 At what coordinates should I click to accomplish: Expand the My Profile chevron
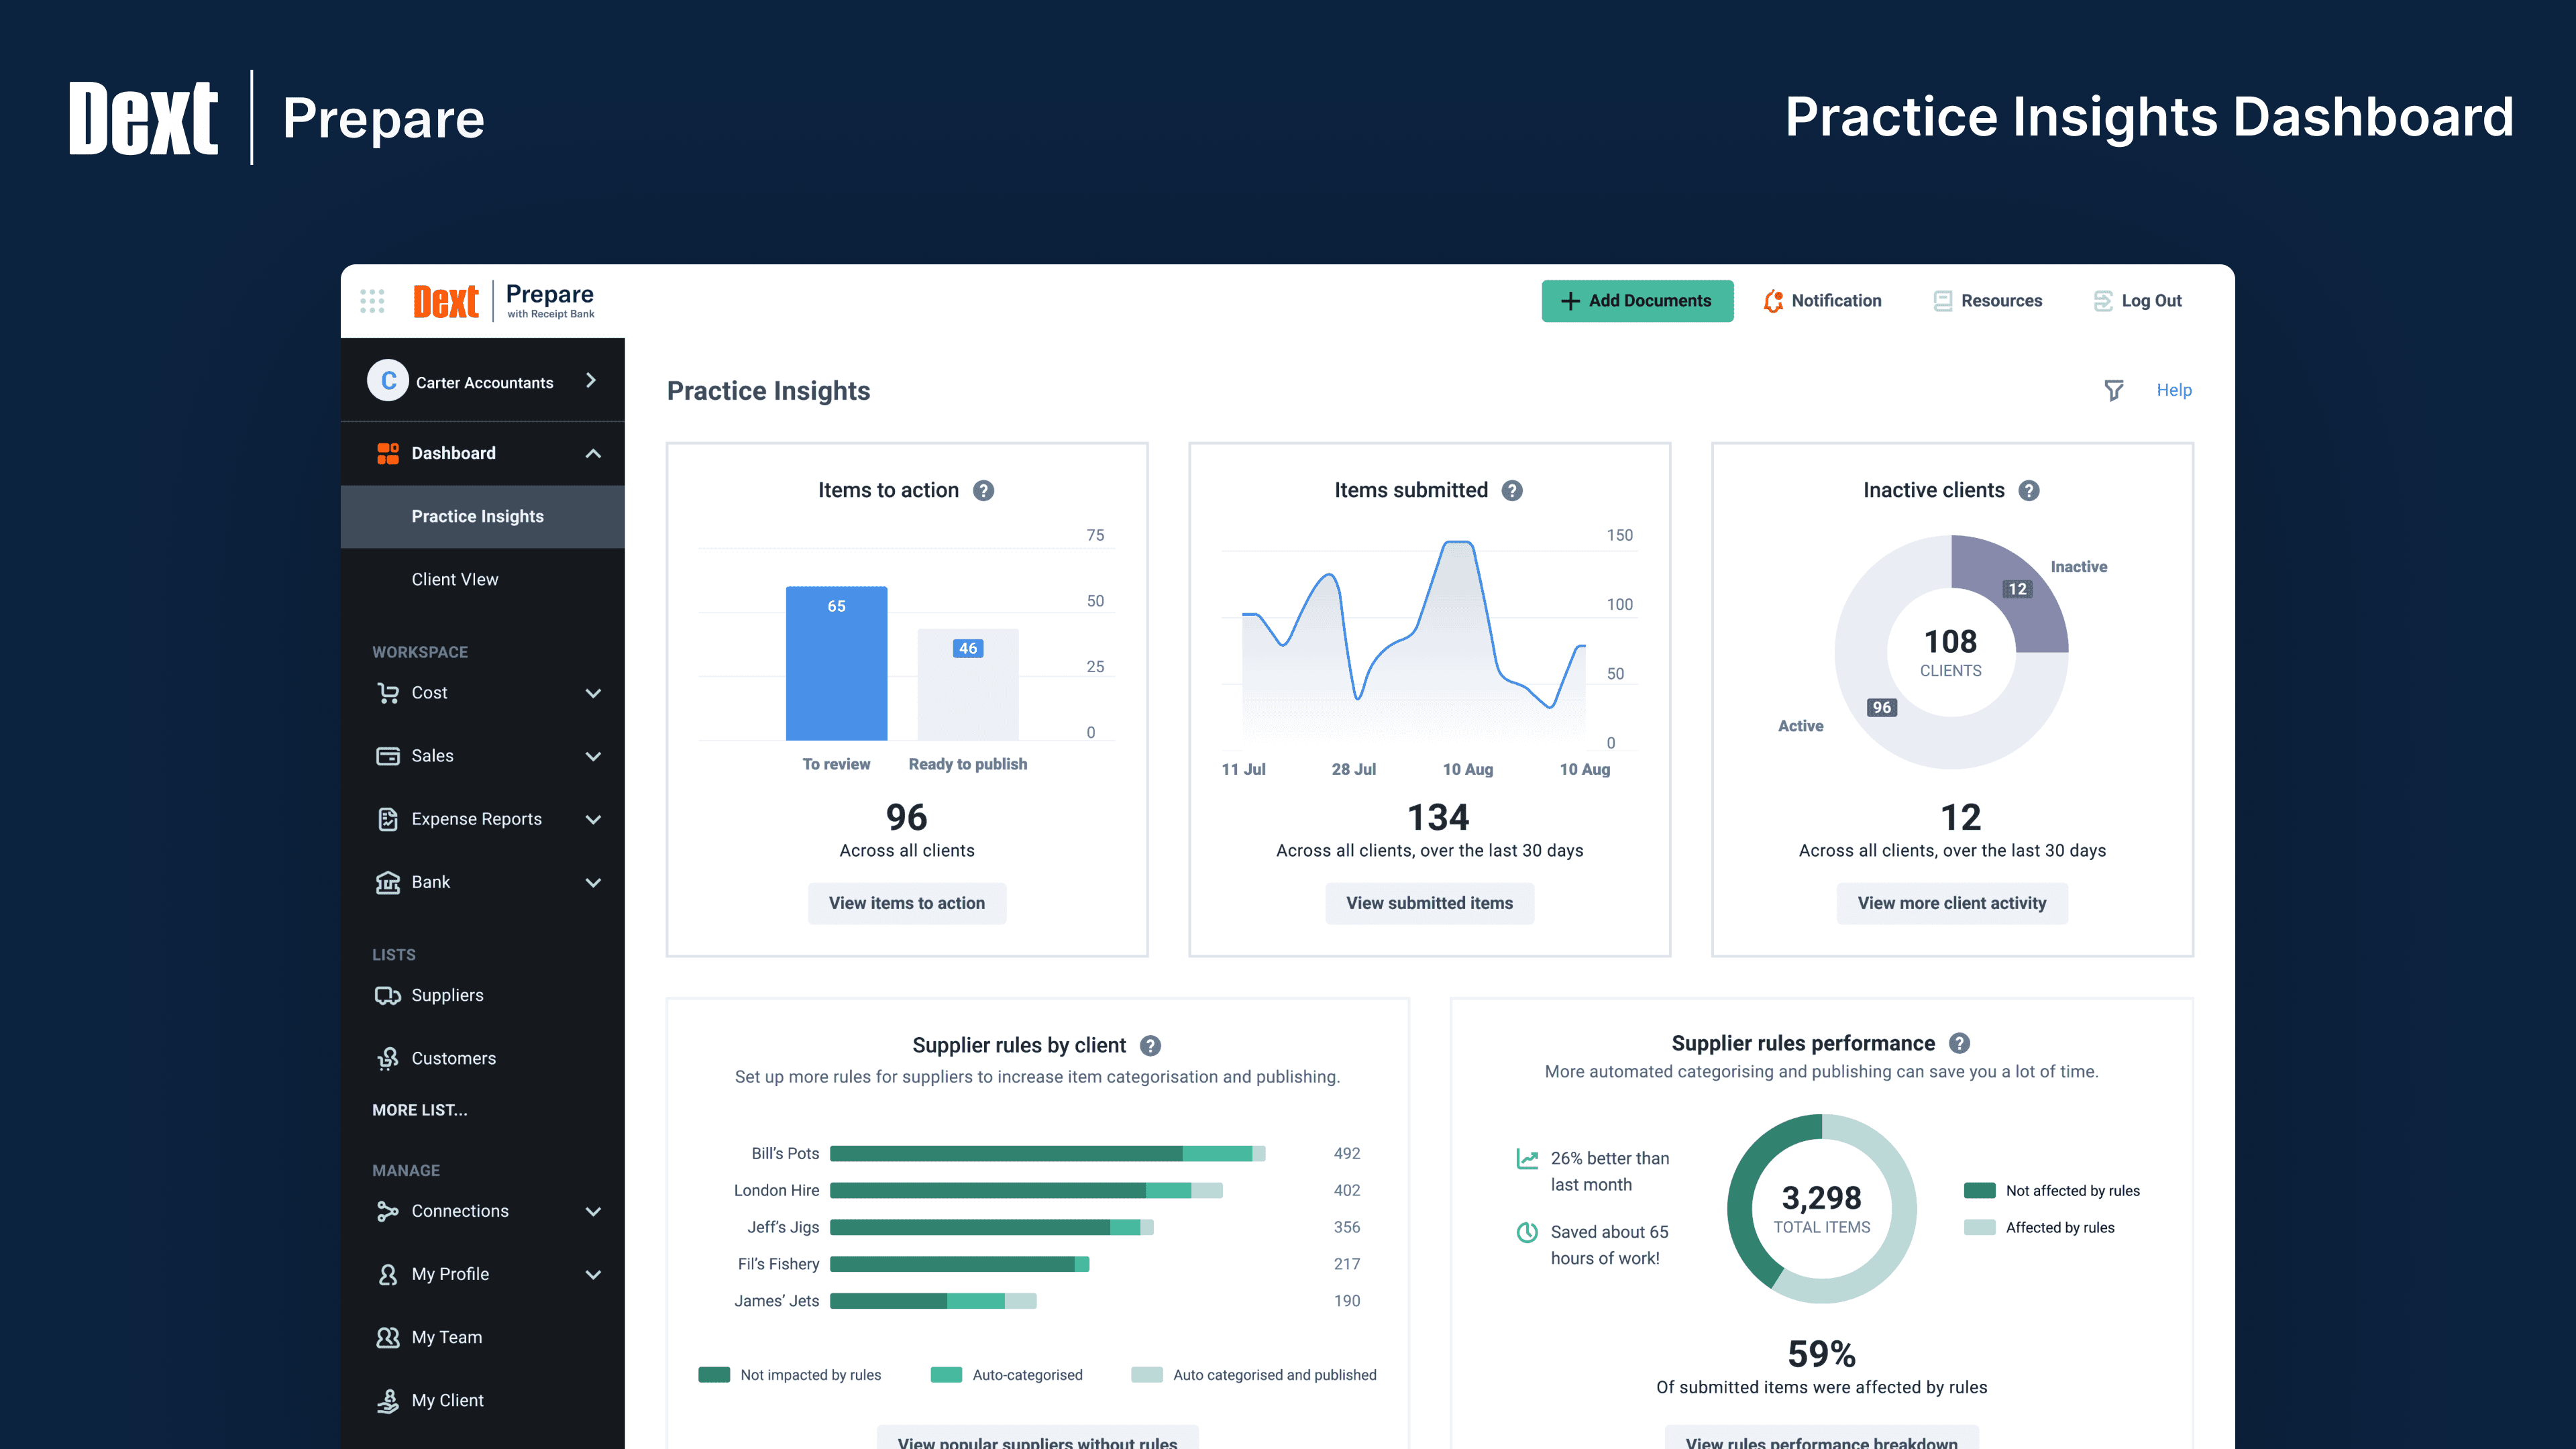pyautogui.click(x=593, y=1274)
